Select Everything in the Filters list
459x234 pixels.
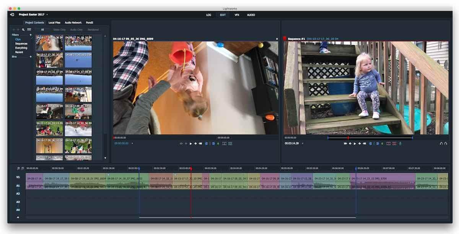pos(21,48)
